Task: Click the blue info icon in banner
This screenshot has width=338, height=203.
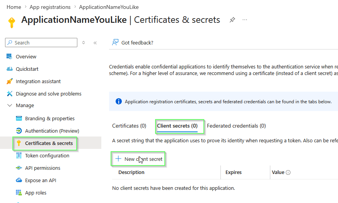Action: tap(119, 101)
